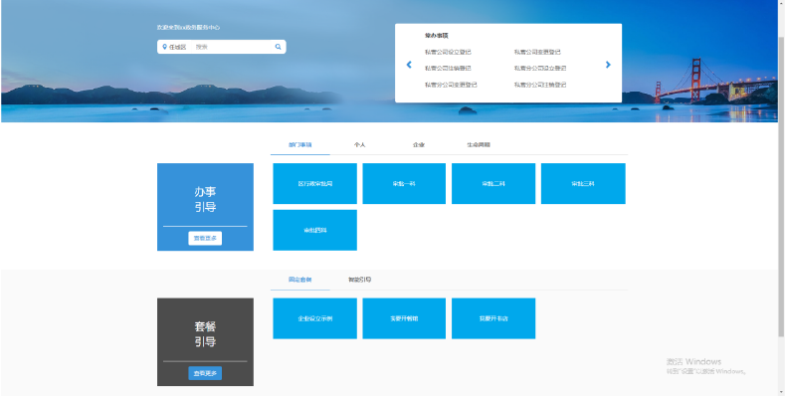Open the 审批三科 tile
Screen dimensions: 785x397
583,184
